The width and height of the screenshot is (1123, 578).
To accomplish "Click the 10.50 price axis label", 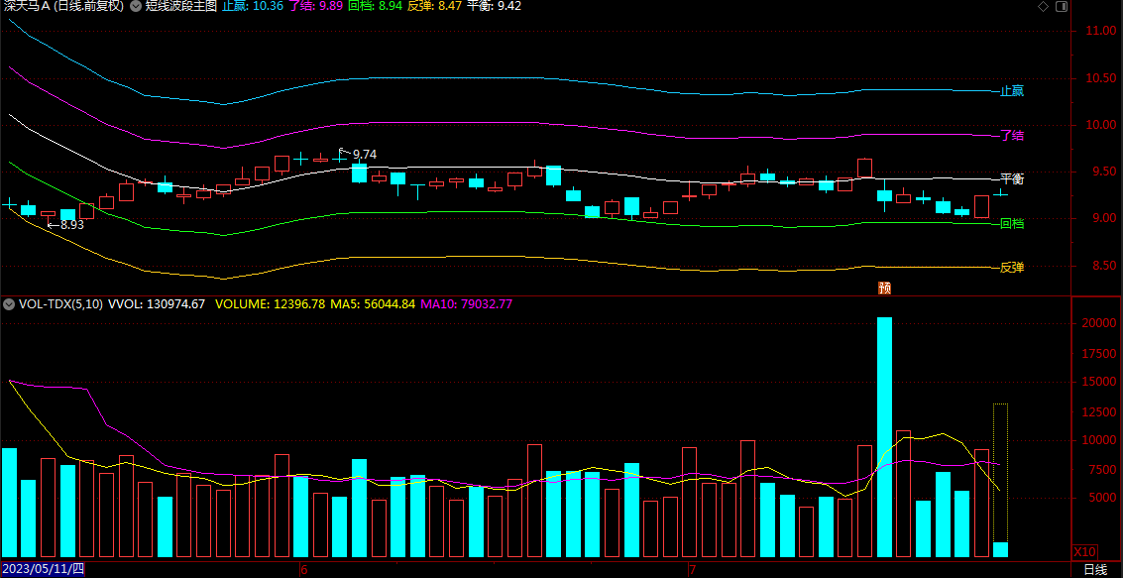I will 1101,78.
